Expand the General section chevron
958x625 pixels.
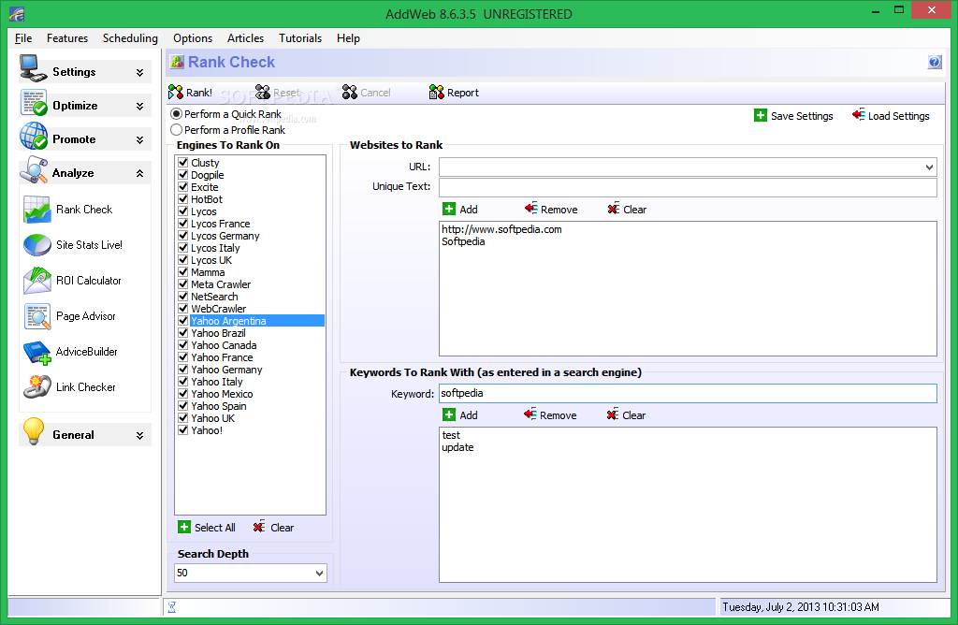[140, 436]
